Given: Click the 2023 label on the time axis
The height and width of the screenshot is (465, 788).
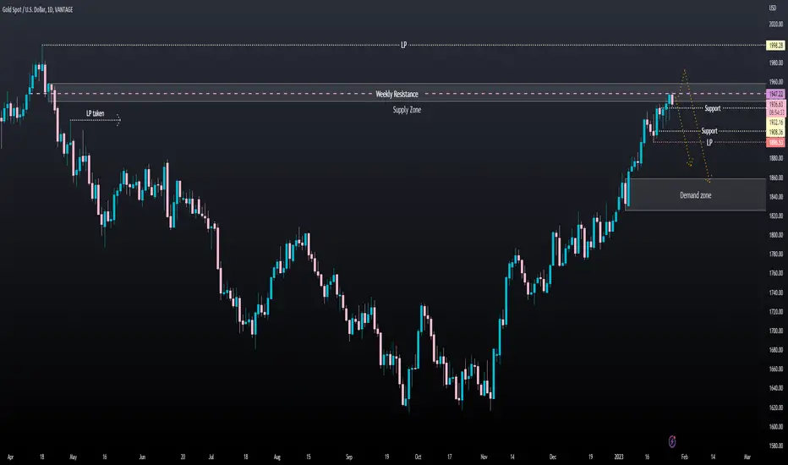Looking at the screenshot, I should [x=619, y=457].
